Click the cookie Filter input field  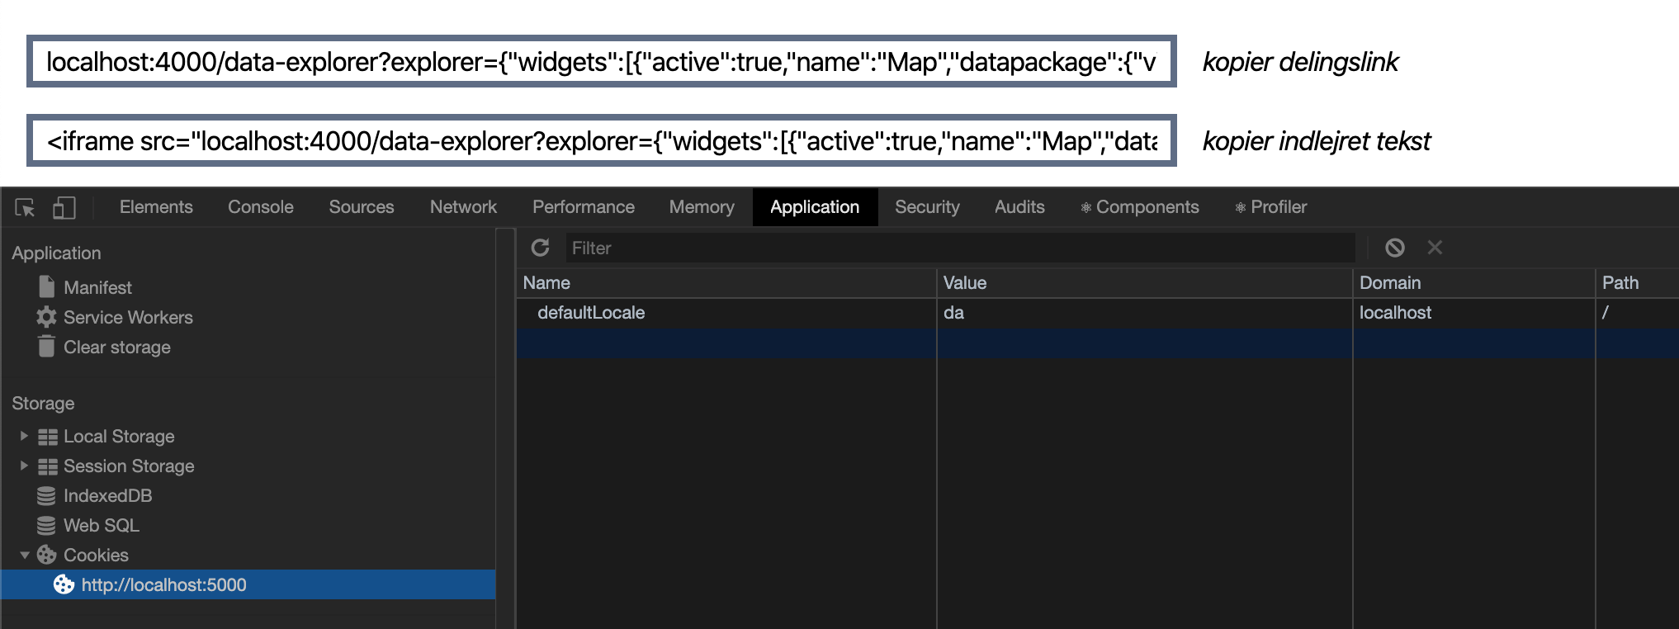coord(958,248)
